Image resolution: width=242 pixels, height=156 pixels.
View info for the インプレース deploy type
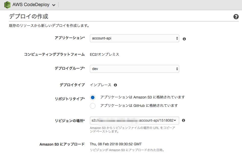click(x=115, y=85)
